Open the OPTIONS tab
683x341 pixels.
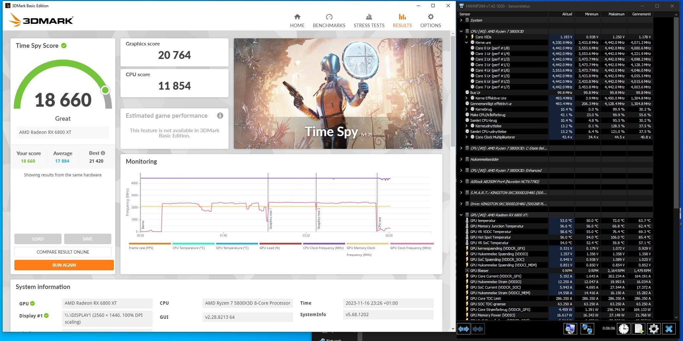[x=431, y=21]
